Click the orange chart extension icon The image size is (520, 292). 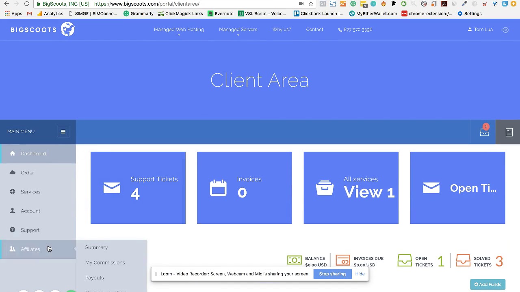pyautogui.click(x=343, y=4)
